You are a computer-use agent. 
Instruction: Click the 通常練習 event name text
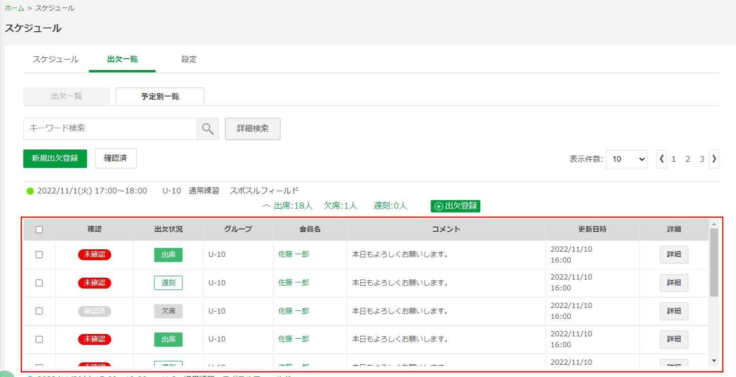(204, 191)
